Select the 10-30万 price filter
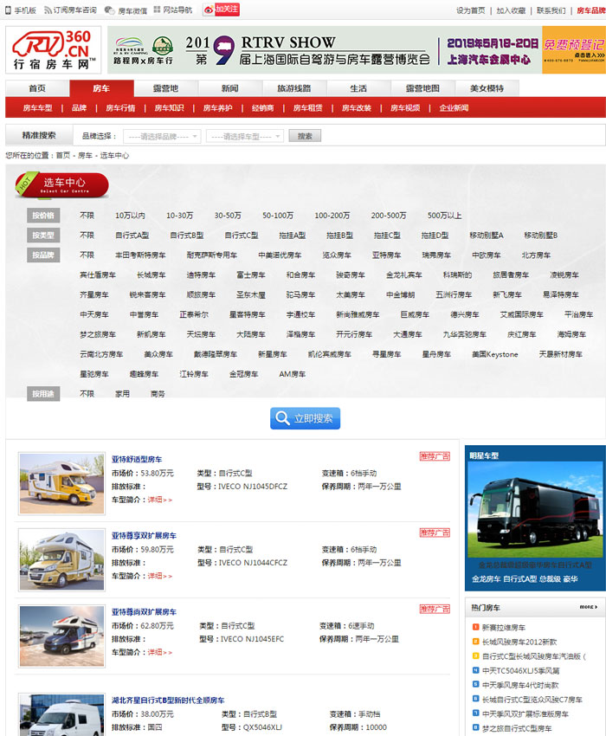606x736 pixels. [x=179, y=216]
